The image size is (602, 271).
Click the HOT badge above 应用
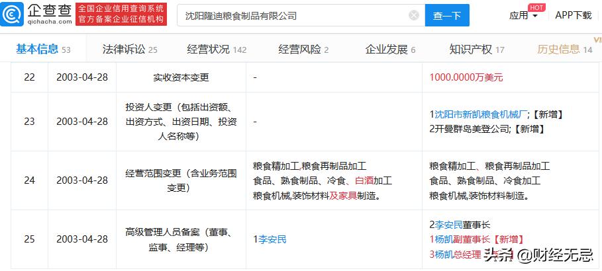tap(536, 7)
